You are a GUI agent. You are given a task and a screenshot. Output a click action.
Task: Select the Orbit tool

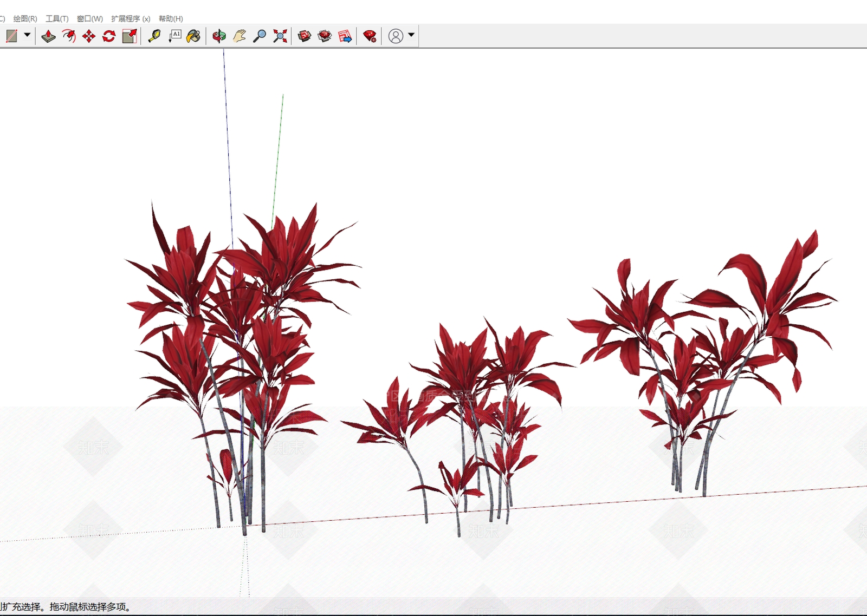219,36
